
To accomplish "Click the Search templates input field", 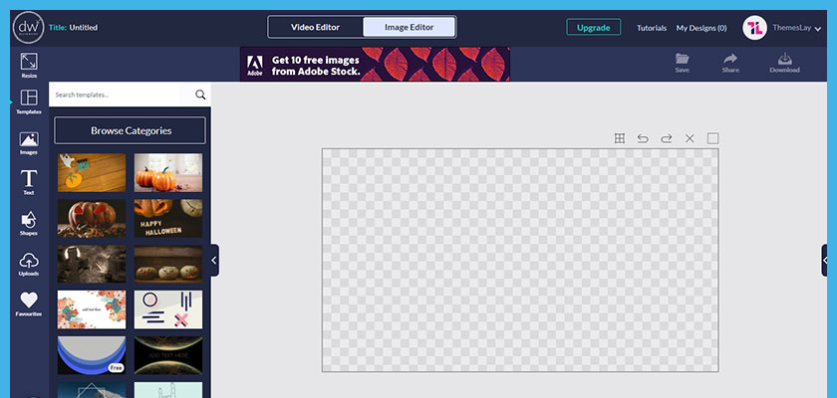I will pos(118,95).
